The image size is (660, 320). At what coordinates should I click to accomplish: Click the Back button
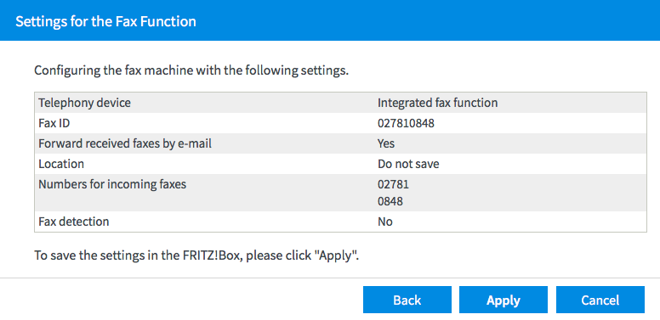click(407, 300)
